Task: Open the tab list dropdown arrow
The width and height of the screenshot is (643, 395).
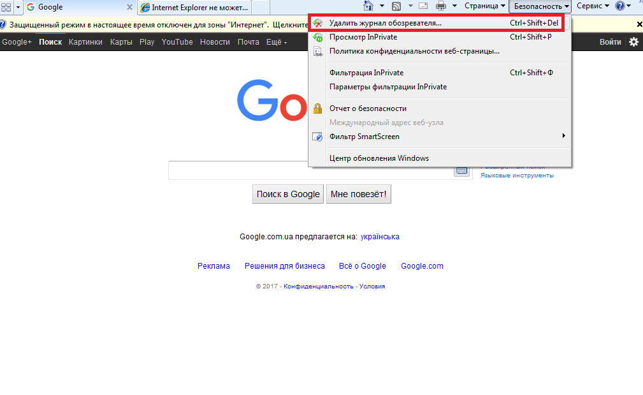Action: coord(17,7)
